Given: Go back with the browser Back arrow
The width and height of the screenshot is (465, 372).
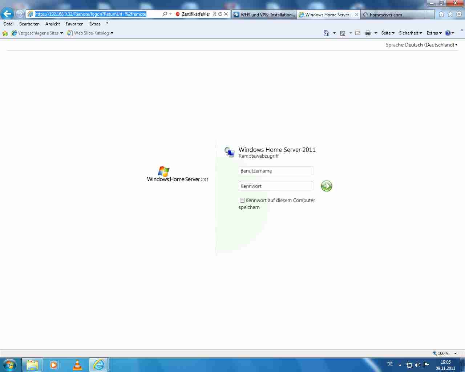Looking at the screenshot, I should pyautogui.click(x=7, y=14).
